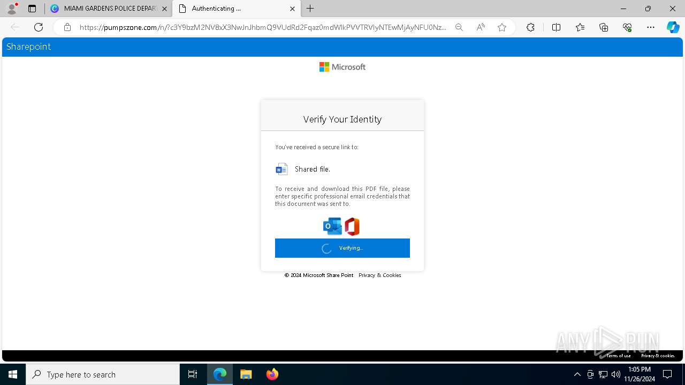Click the Microsoft logo

coord(342,67)
